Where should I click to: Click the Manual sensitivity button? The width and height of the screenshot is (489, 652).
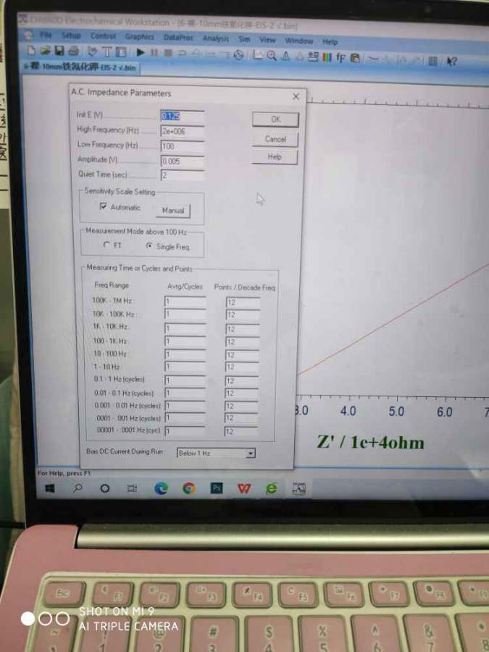tap(173, 211)
